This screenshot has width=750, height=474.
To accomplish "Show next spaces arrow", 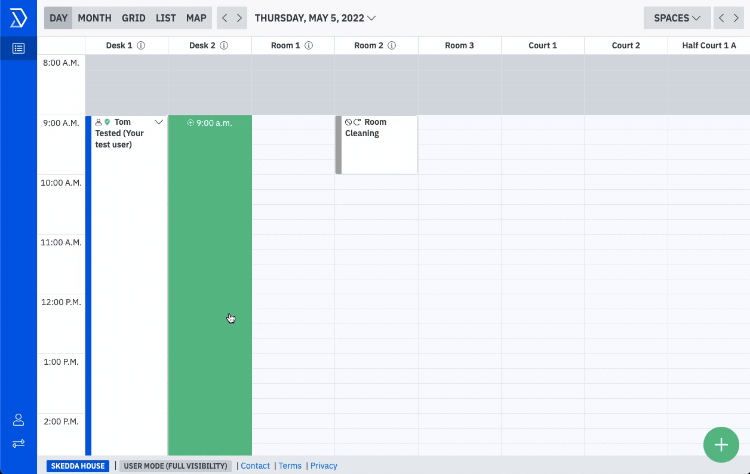I will (736, 18).
